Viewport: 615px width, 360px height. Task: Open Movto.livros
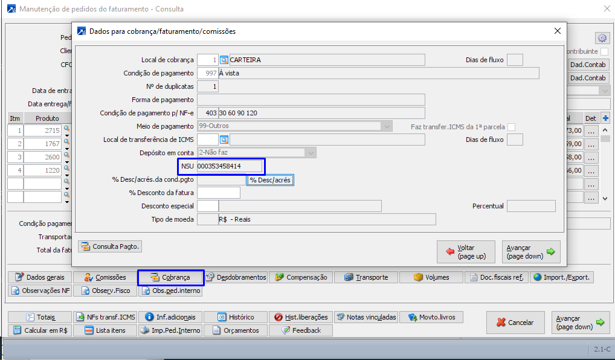point(431,317)
